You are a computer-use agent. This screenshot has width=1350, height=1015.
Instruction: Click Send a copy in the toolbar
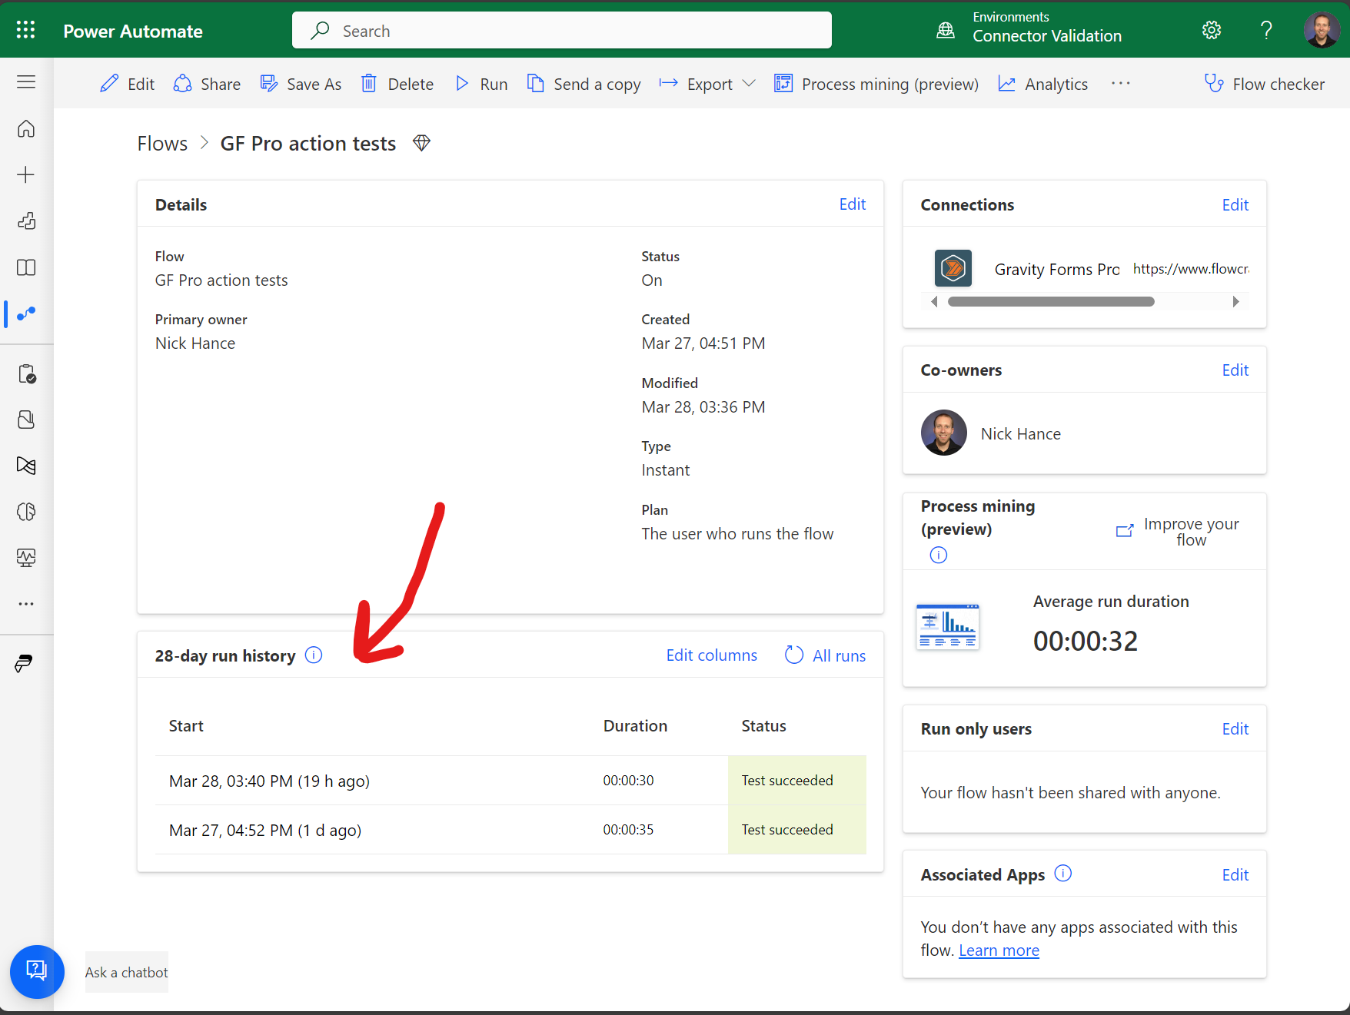pyautogui.click(x=584, y=84)
